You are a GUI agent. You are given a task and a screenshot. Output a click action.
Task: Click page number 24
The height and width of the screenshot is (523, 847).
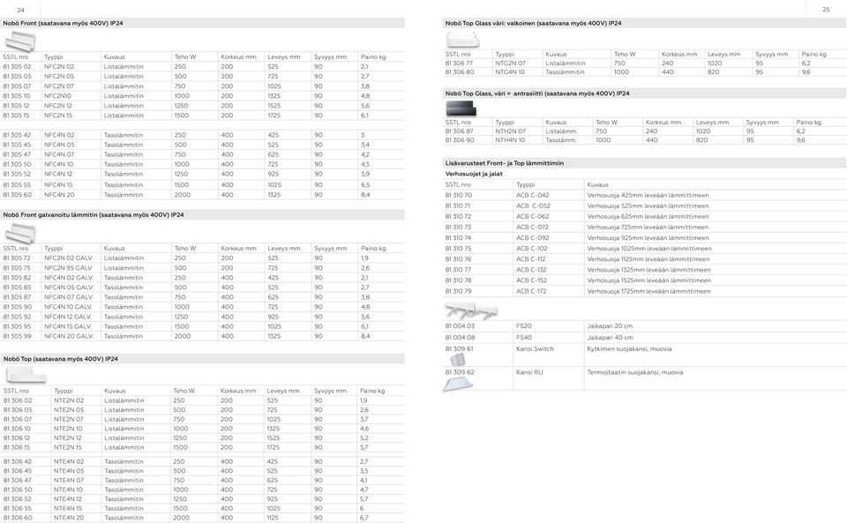[20, 10]
